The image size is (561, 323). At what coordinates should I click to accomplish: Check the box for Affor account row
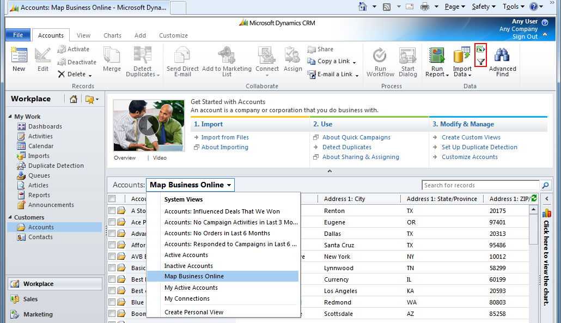112,245
